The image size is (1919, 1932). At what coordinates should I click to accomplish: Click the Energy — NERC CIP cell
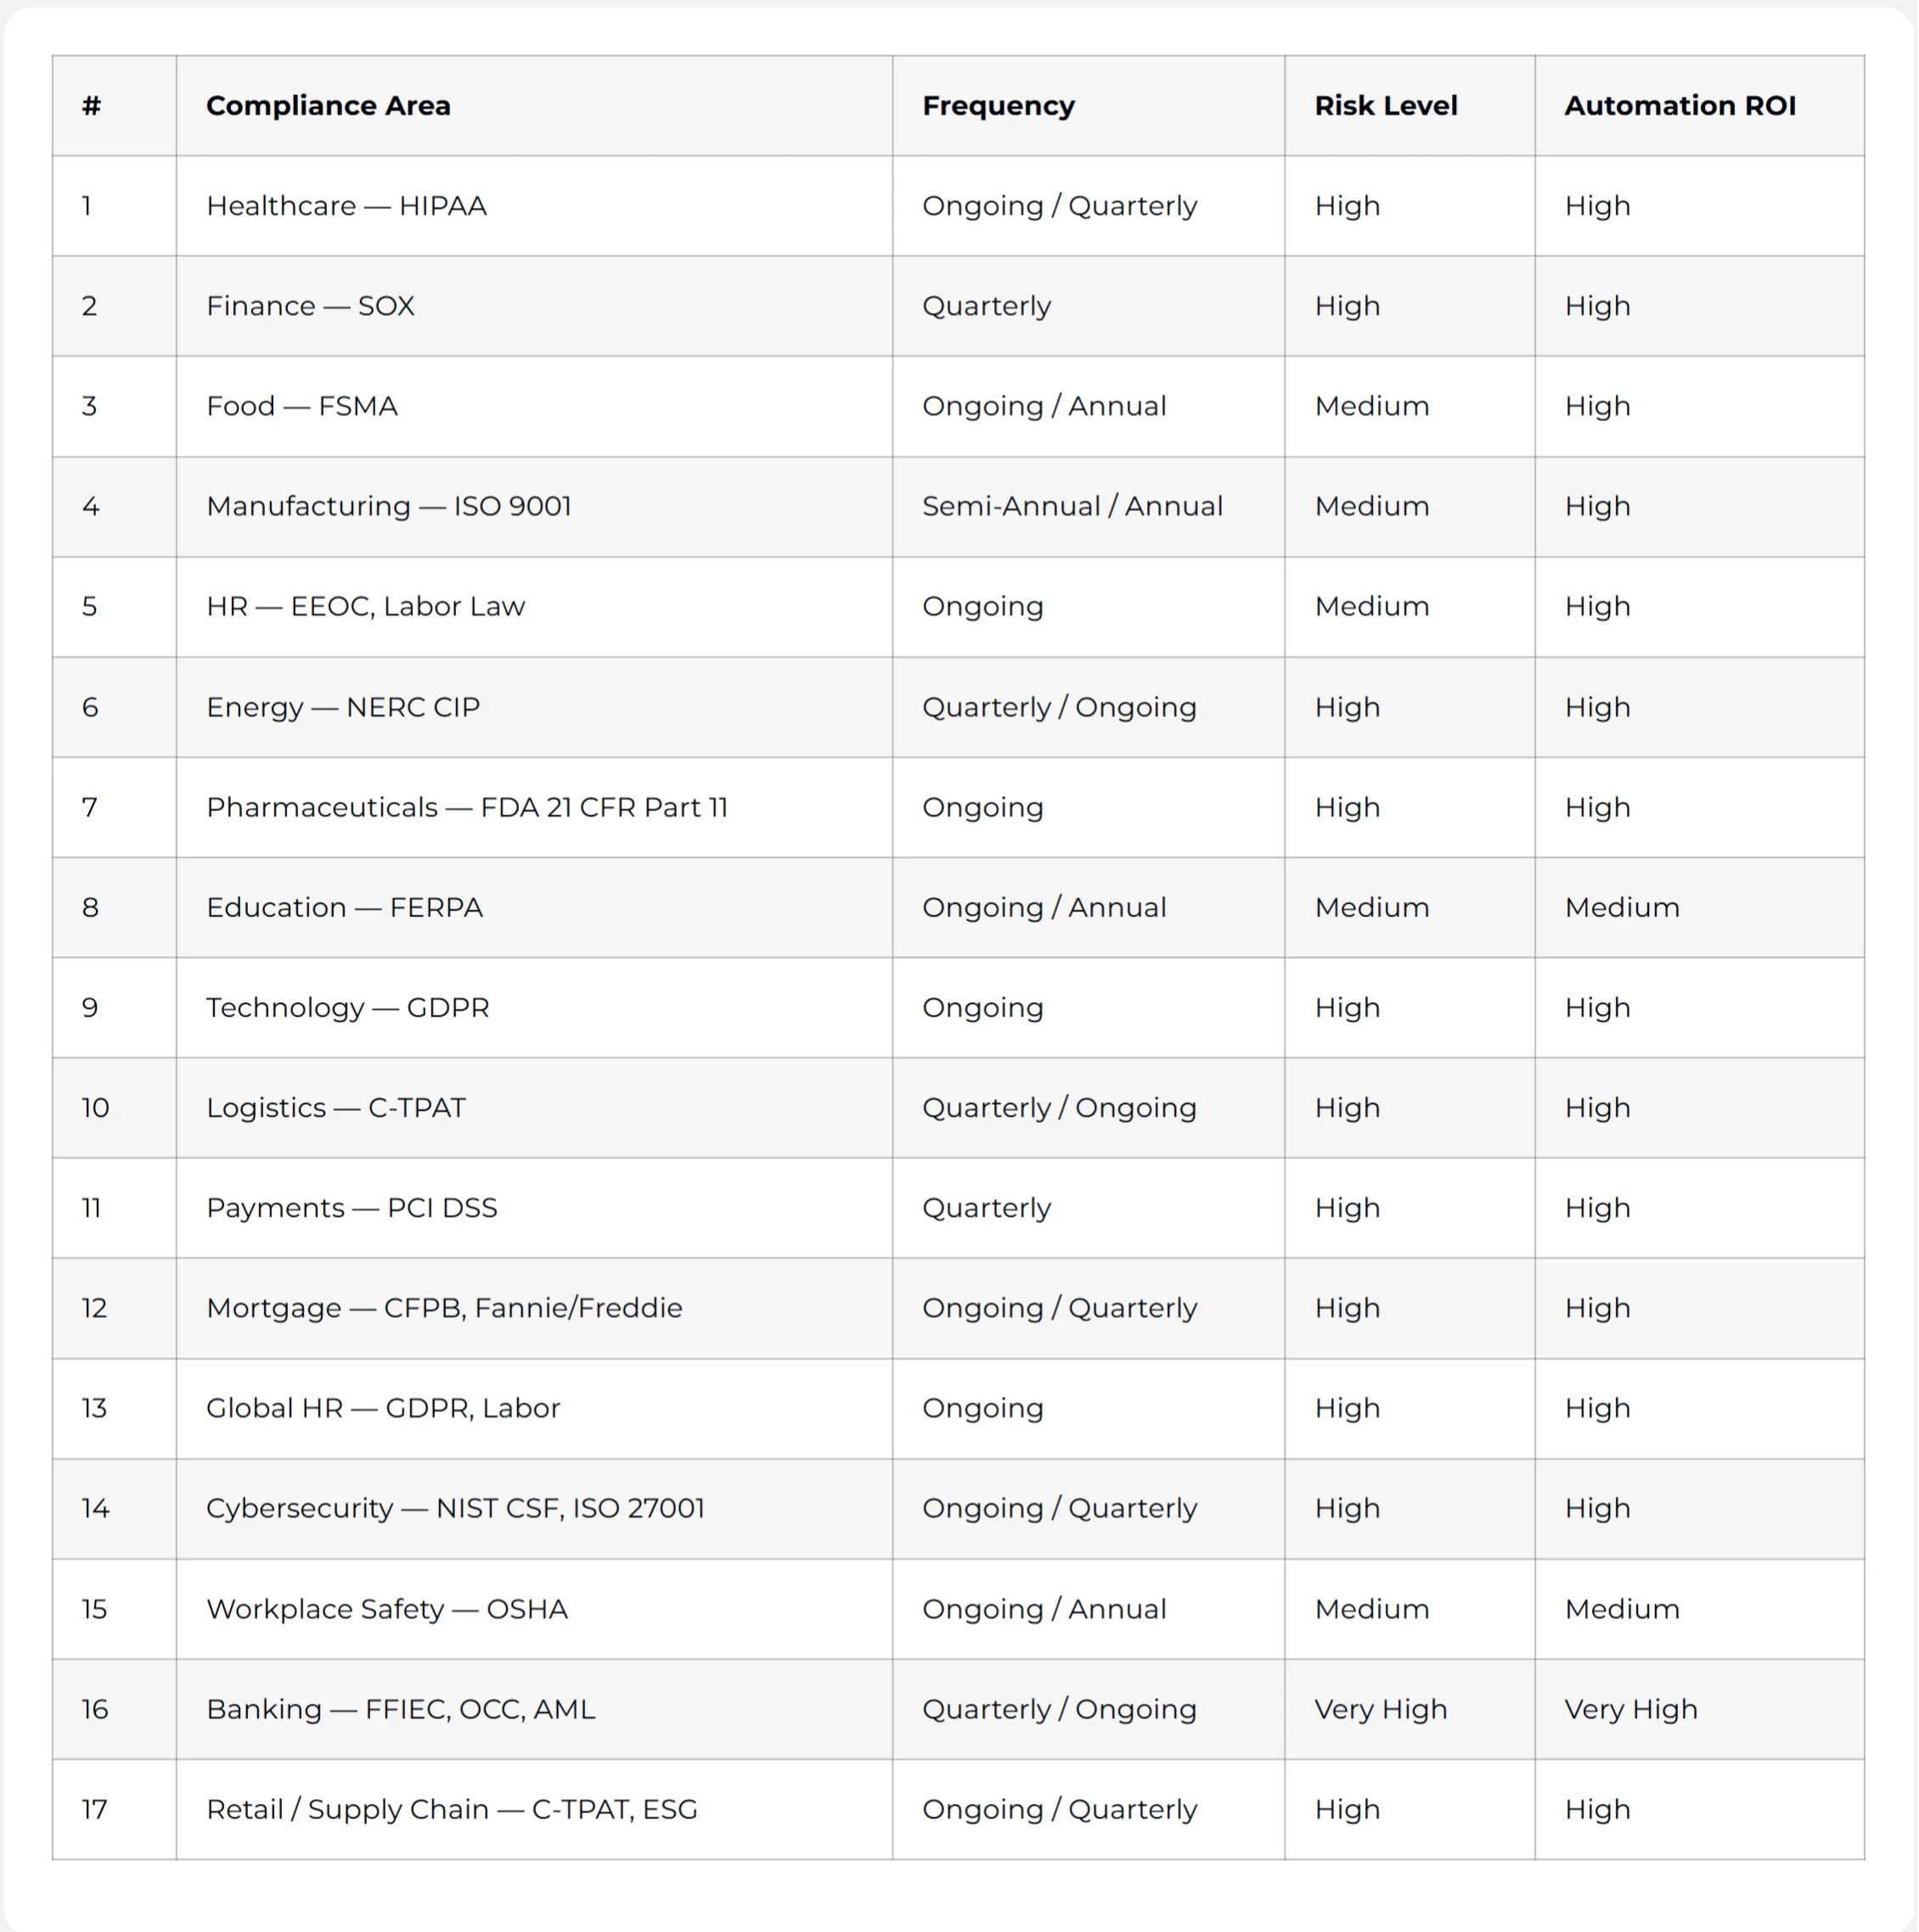coord(343,707)
